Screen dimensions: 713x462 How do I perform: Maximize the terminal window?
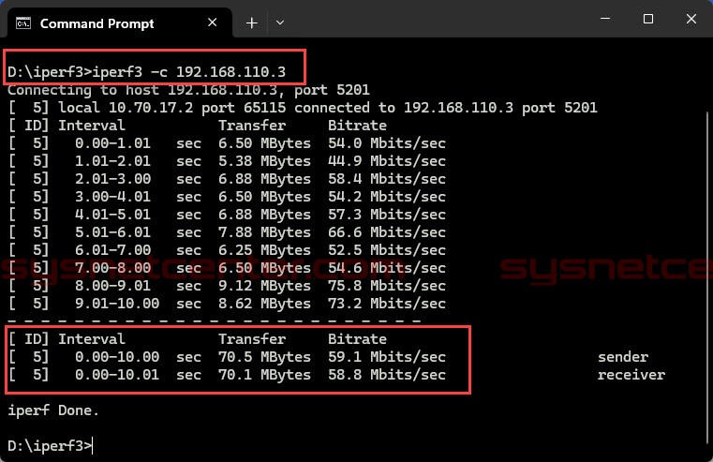(648, 19)
